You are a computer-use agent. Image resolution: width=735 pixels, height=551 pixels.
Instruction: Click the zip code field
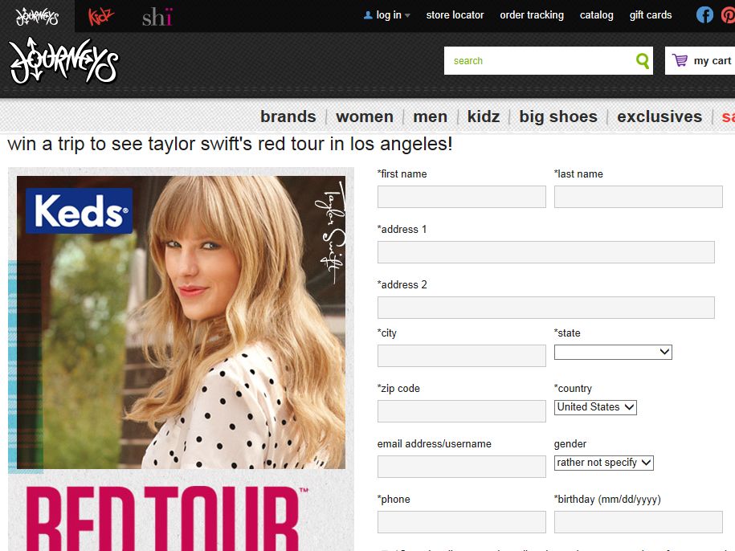(462, 411)
